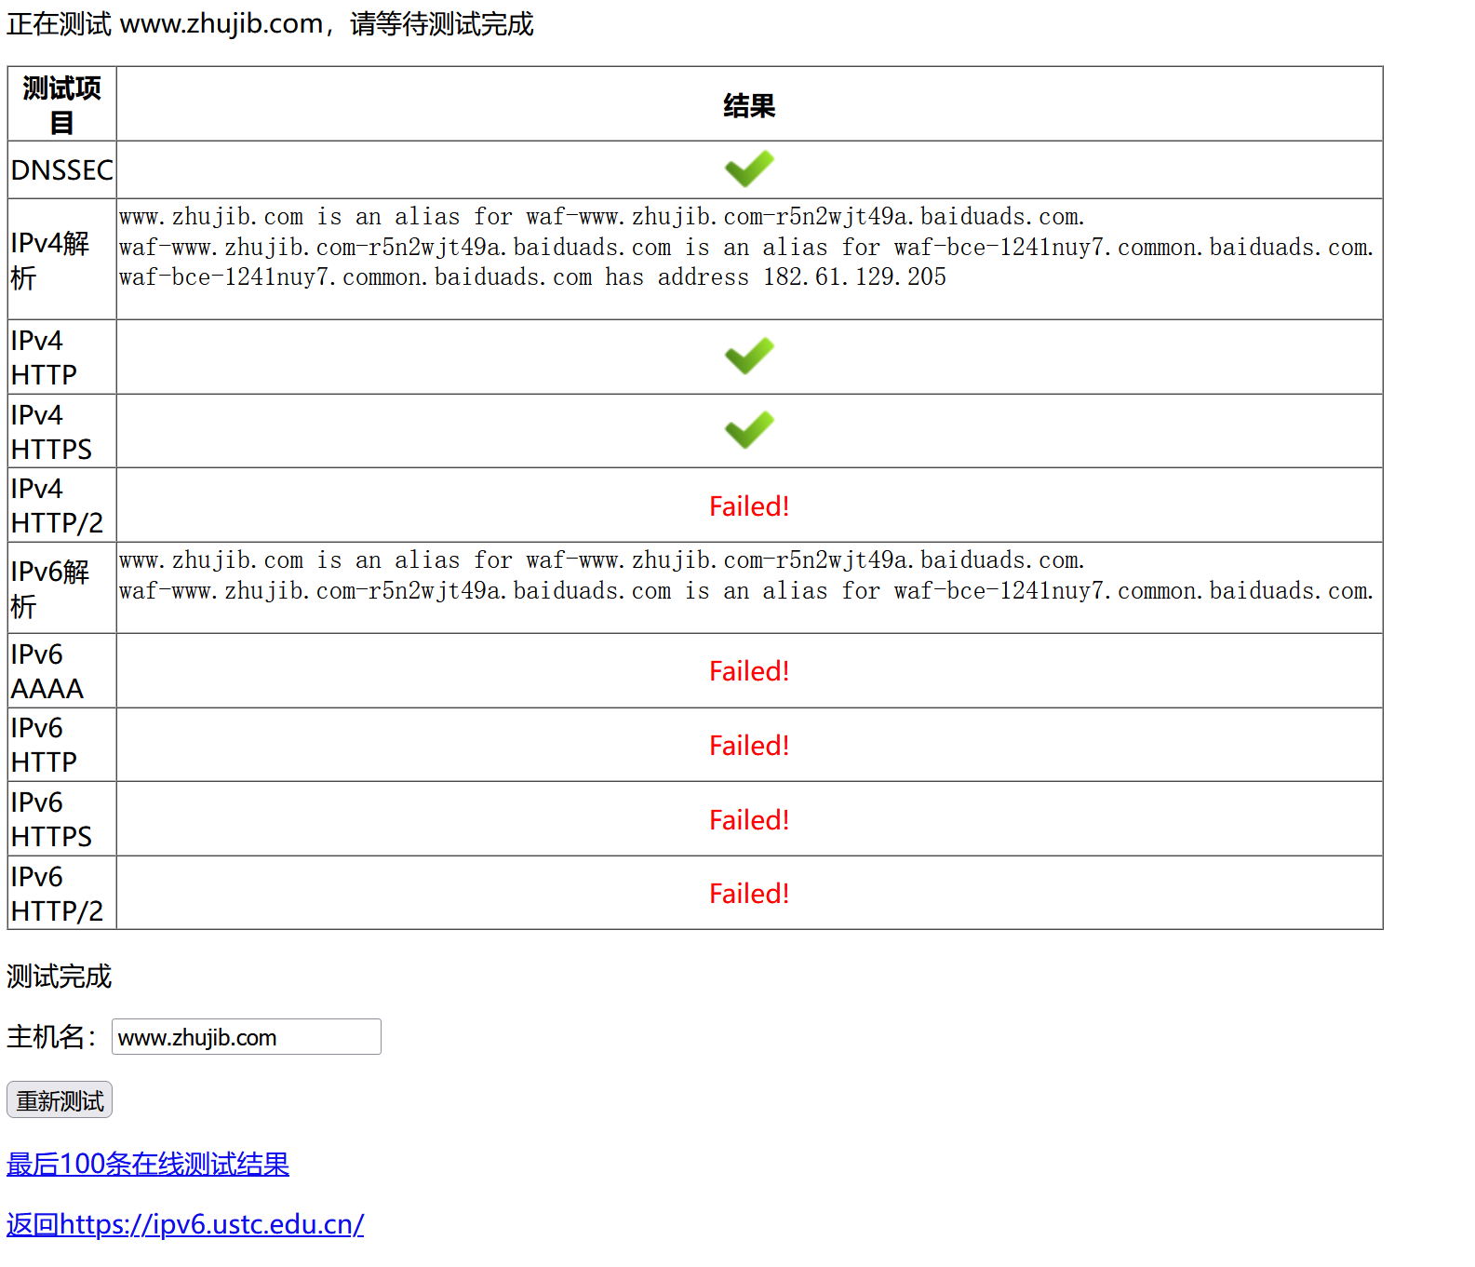Click the IPv4 HTTP/2 row label

click(x=57, y=505)
